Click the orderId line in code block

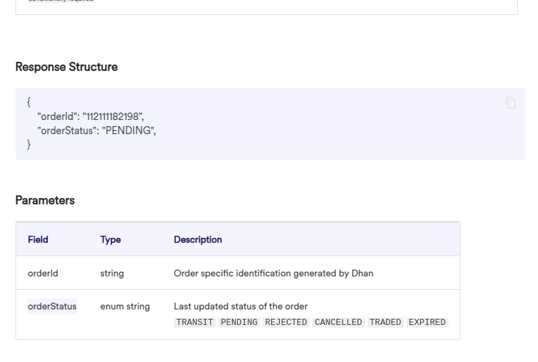[90, 117]
